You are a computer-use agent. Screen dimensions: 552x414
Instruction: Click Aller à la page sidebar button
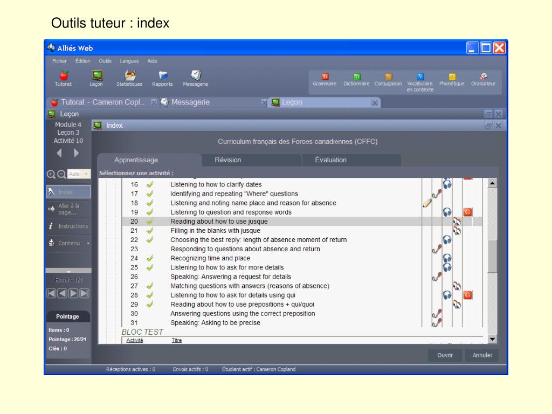point(68,209)
